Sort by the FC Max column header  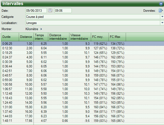pyautogui.click(x=117, y=37)
